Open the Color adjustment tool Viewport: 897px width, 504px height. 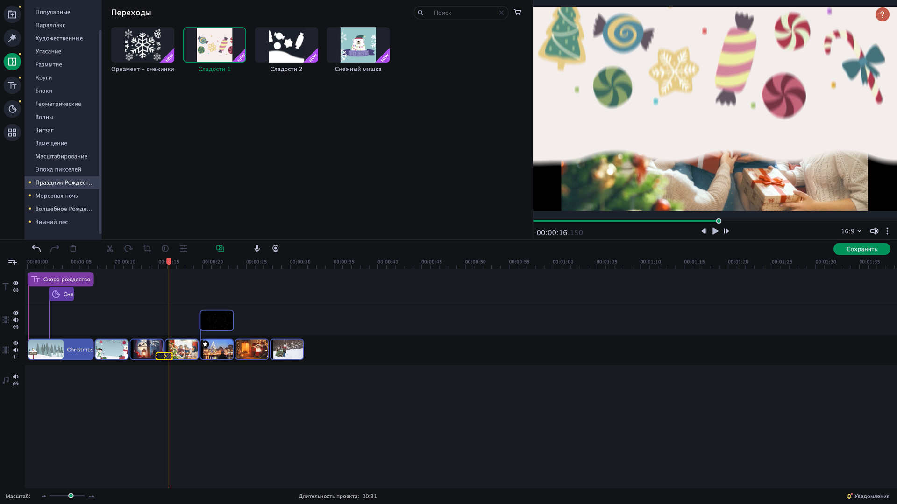tap(165, 249)
